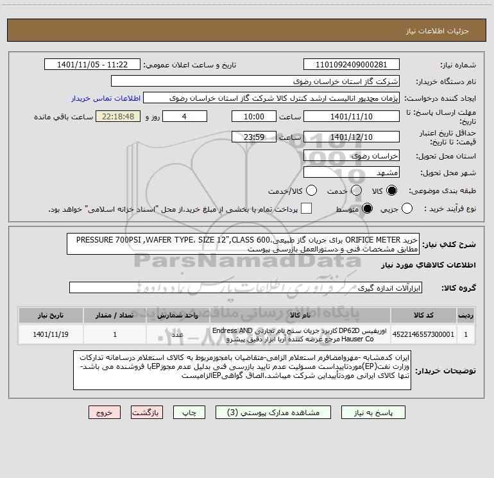Click the quantity cell showing 1
This screenshot has height=478, width=494.
point(115,334)
